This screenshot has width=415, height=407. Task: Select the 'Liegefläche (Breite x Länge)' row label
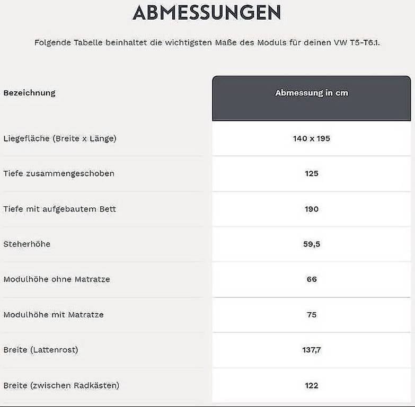pyautogui.click(x=60, y=138)
